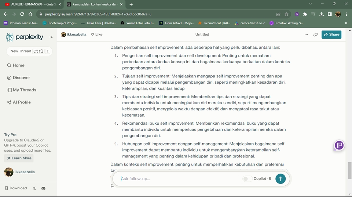Screen dimensions: 352x197
Task: Open Bootcamp & Progr bookmark
Action: [60, 23]
